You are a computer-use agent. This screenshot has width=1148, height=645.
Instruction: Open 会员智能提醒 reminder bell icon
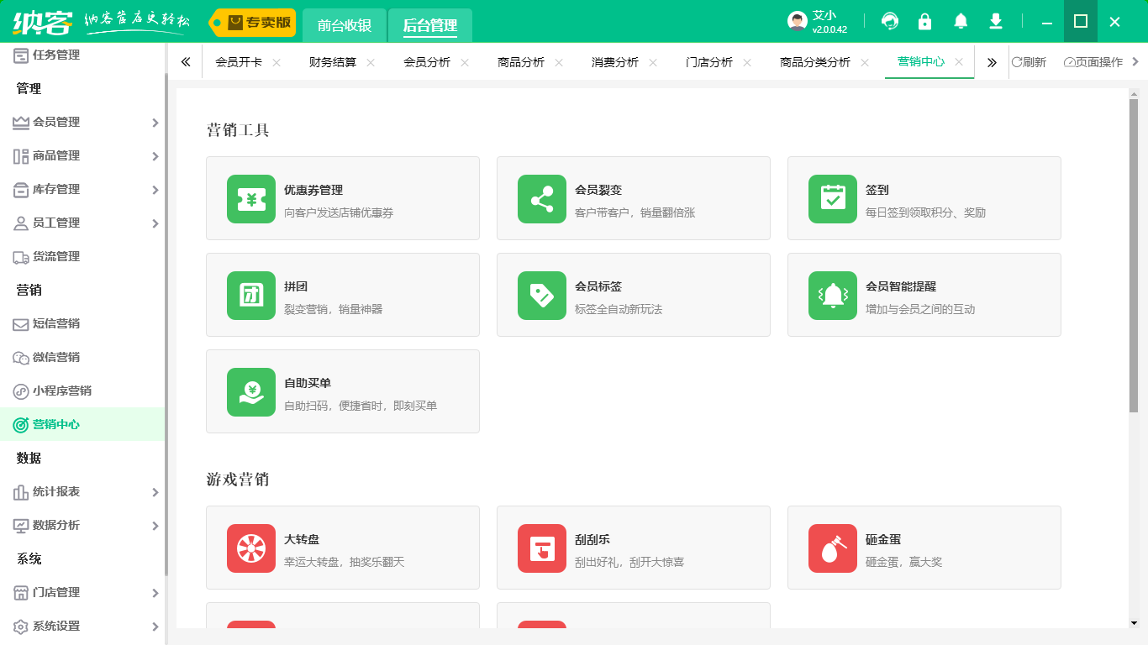pyautogui.click(x=832, y=295)
